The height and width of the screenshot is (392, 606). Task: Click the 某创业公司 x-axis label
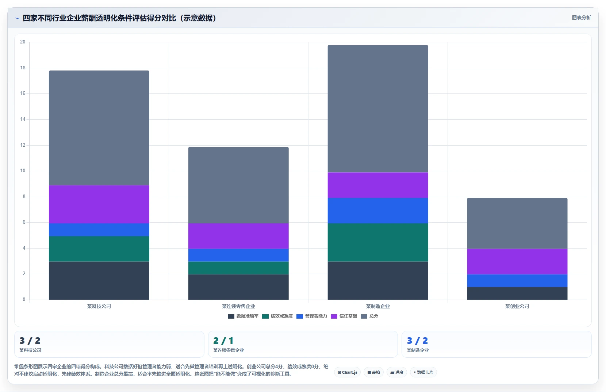(x=517, y=306)
